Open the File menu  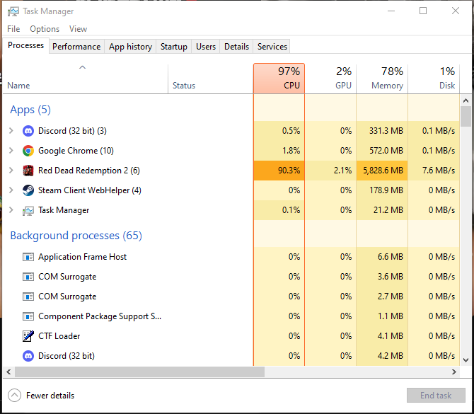(x=13, y=29)
